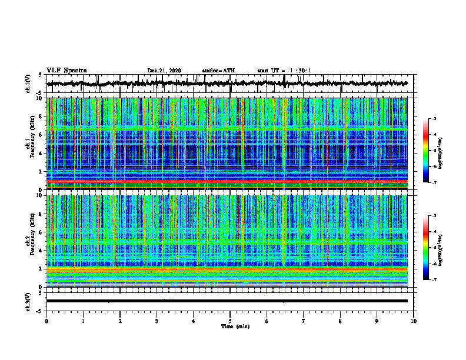
Task: Select the date text "Dec. 21, 2020"
Action: click(x=164, y=71)
